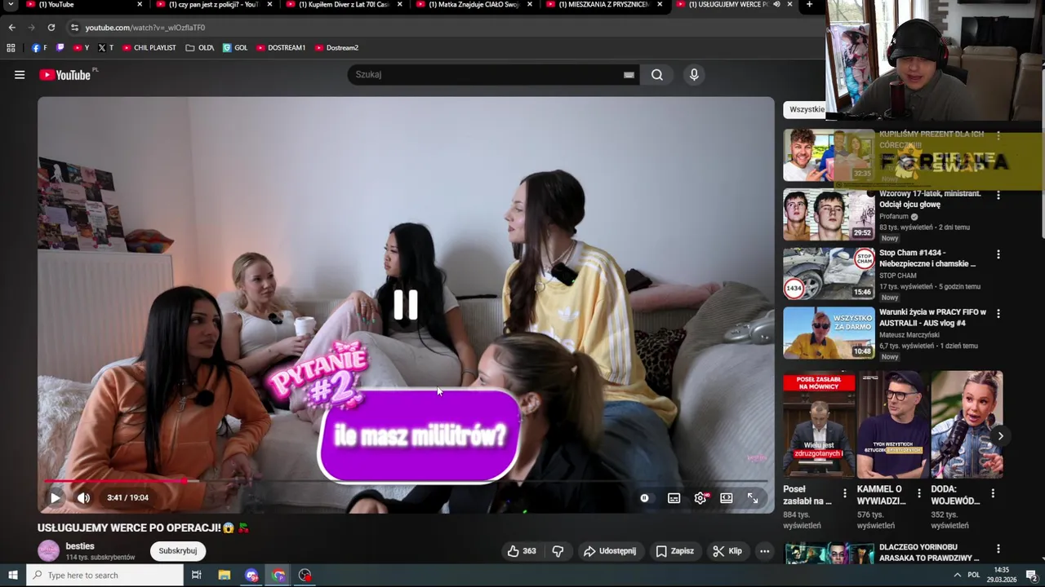This screenshot has width=1045, height=587.
Task: Share video with Udostępnij button
Action: (x=610, y=551)
